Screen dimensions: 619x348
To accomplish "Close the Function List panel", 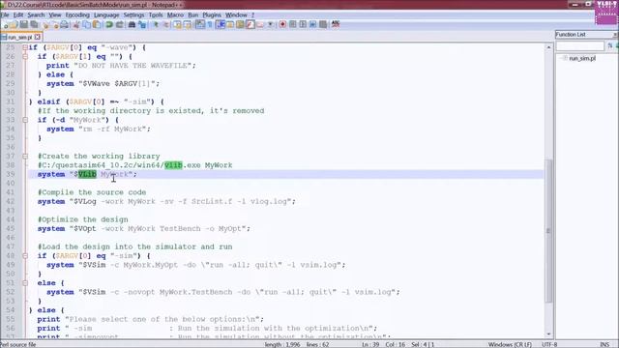I will click(615, 35).
